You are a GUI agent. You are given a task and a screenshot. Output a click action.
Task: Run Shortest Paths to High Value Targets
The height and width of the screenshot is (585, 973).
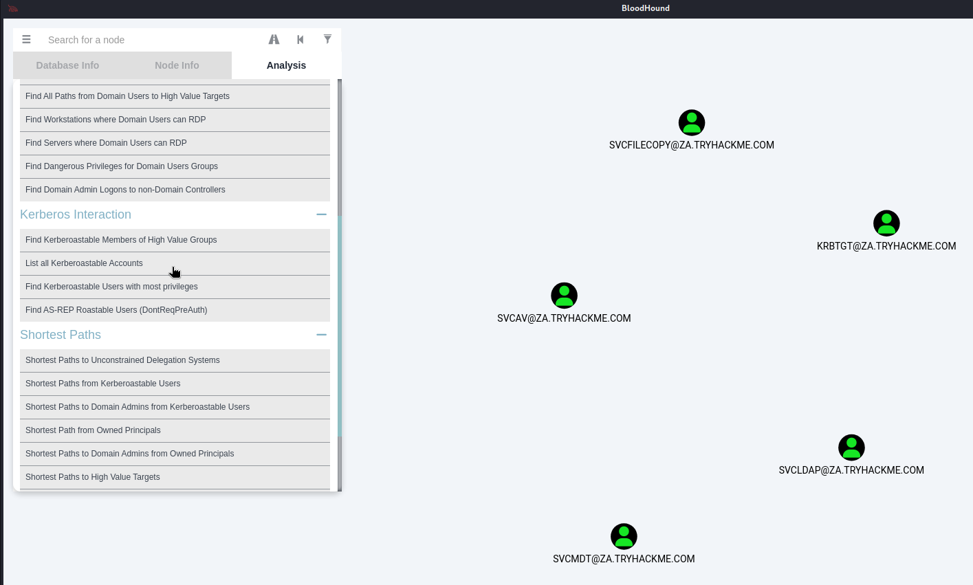(x=175, y=477)
